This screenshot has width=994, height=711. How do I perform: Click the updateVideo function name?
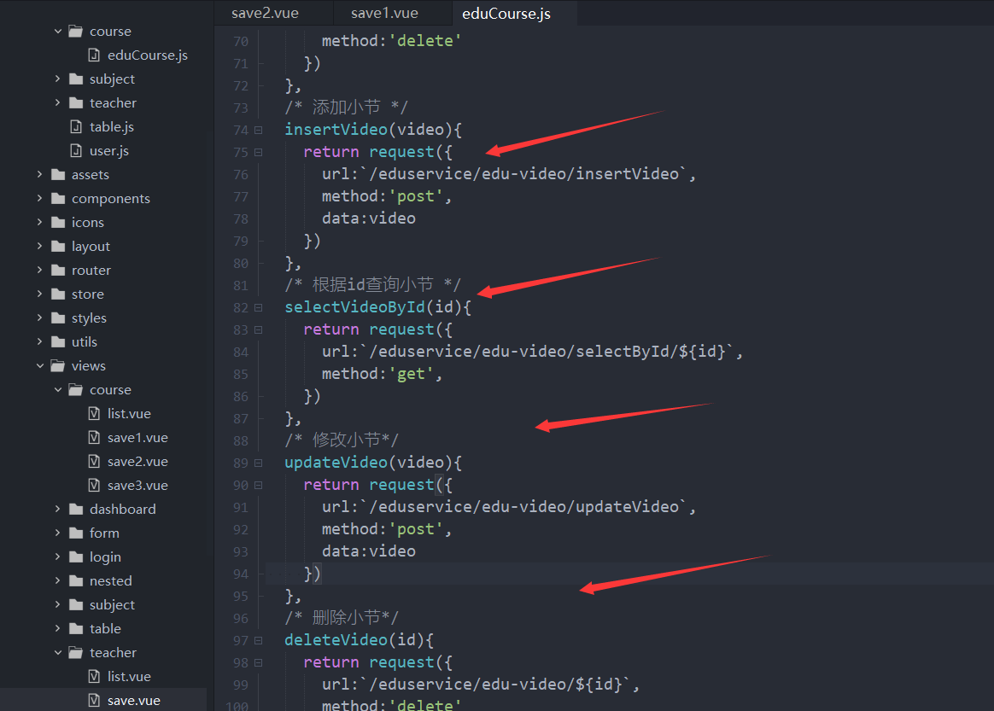click(x=336, y=462)
